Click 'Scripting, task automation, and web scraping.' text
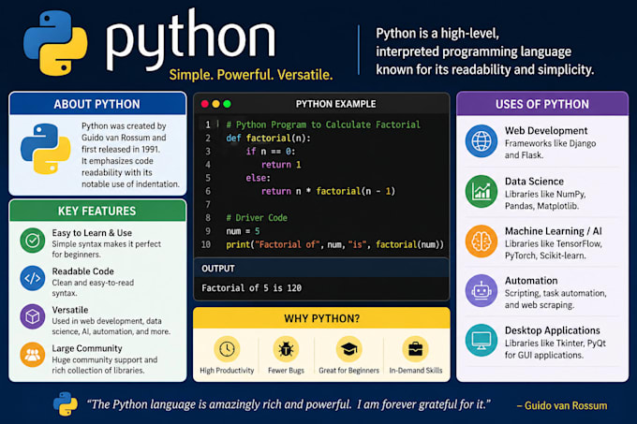Viewport: 637px width, 424px height. tap(556, 299)
